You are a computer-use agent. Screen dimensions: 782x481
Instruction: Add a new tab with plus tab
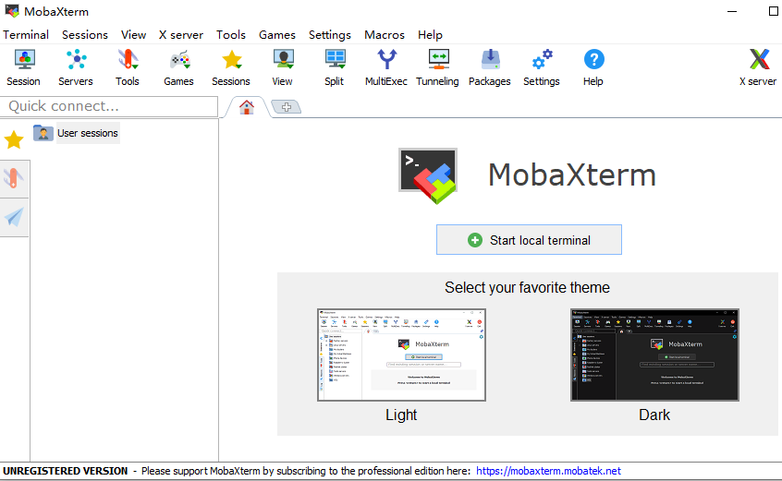point(287,106)
